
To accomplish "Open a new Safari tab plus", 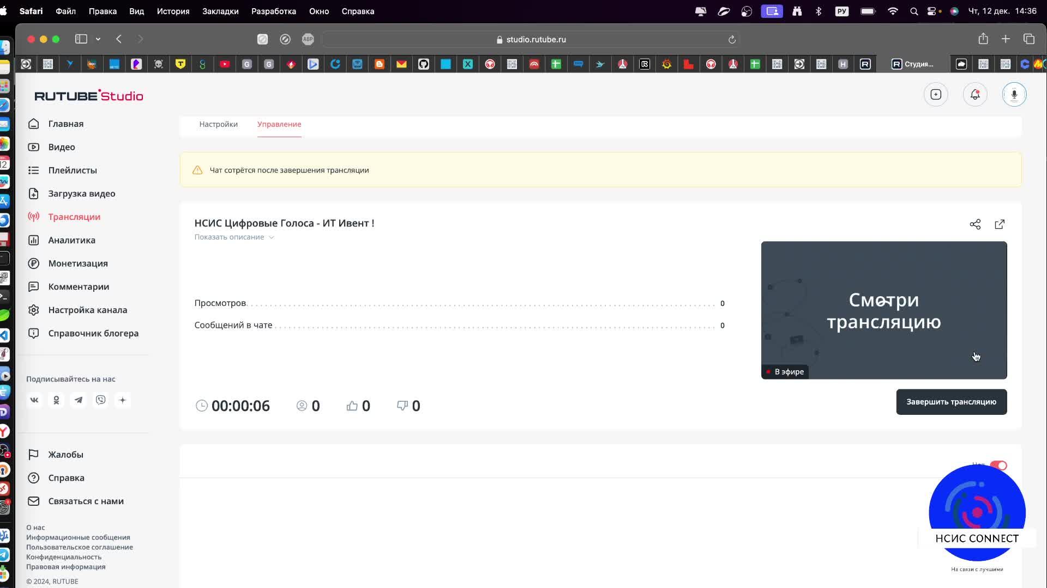I will (1006, 39).
